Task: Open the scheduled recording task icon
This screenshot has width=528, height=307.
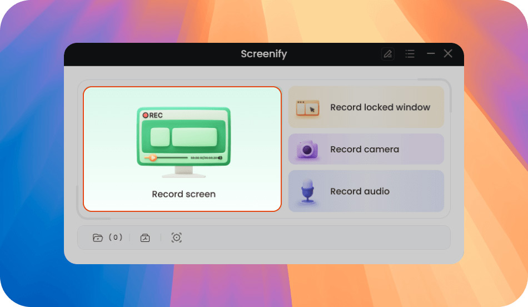Action: pos(145,237)
